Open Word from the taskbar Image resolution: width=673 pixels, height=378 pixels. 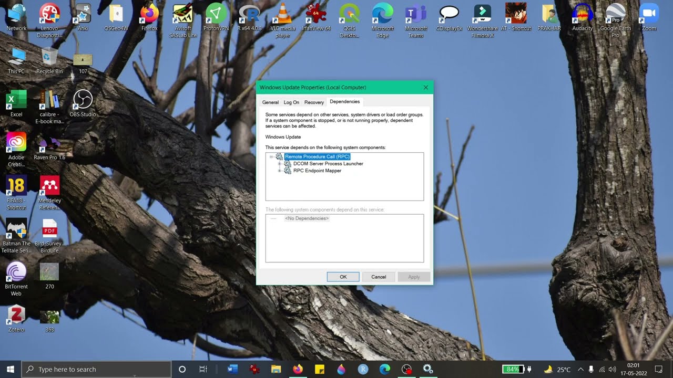pos(232,369)
